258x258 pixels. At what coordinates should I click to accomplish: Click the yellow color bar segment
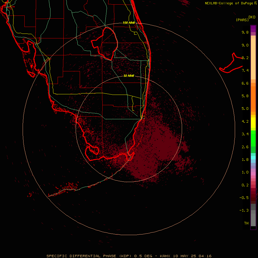[253, 123]
